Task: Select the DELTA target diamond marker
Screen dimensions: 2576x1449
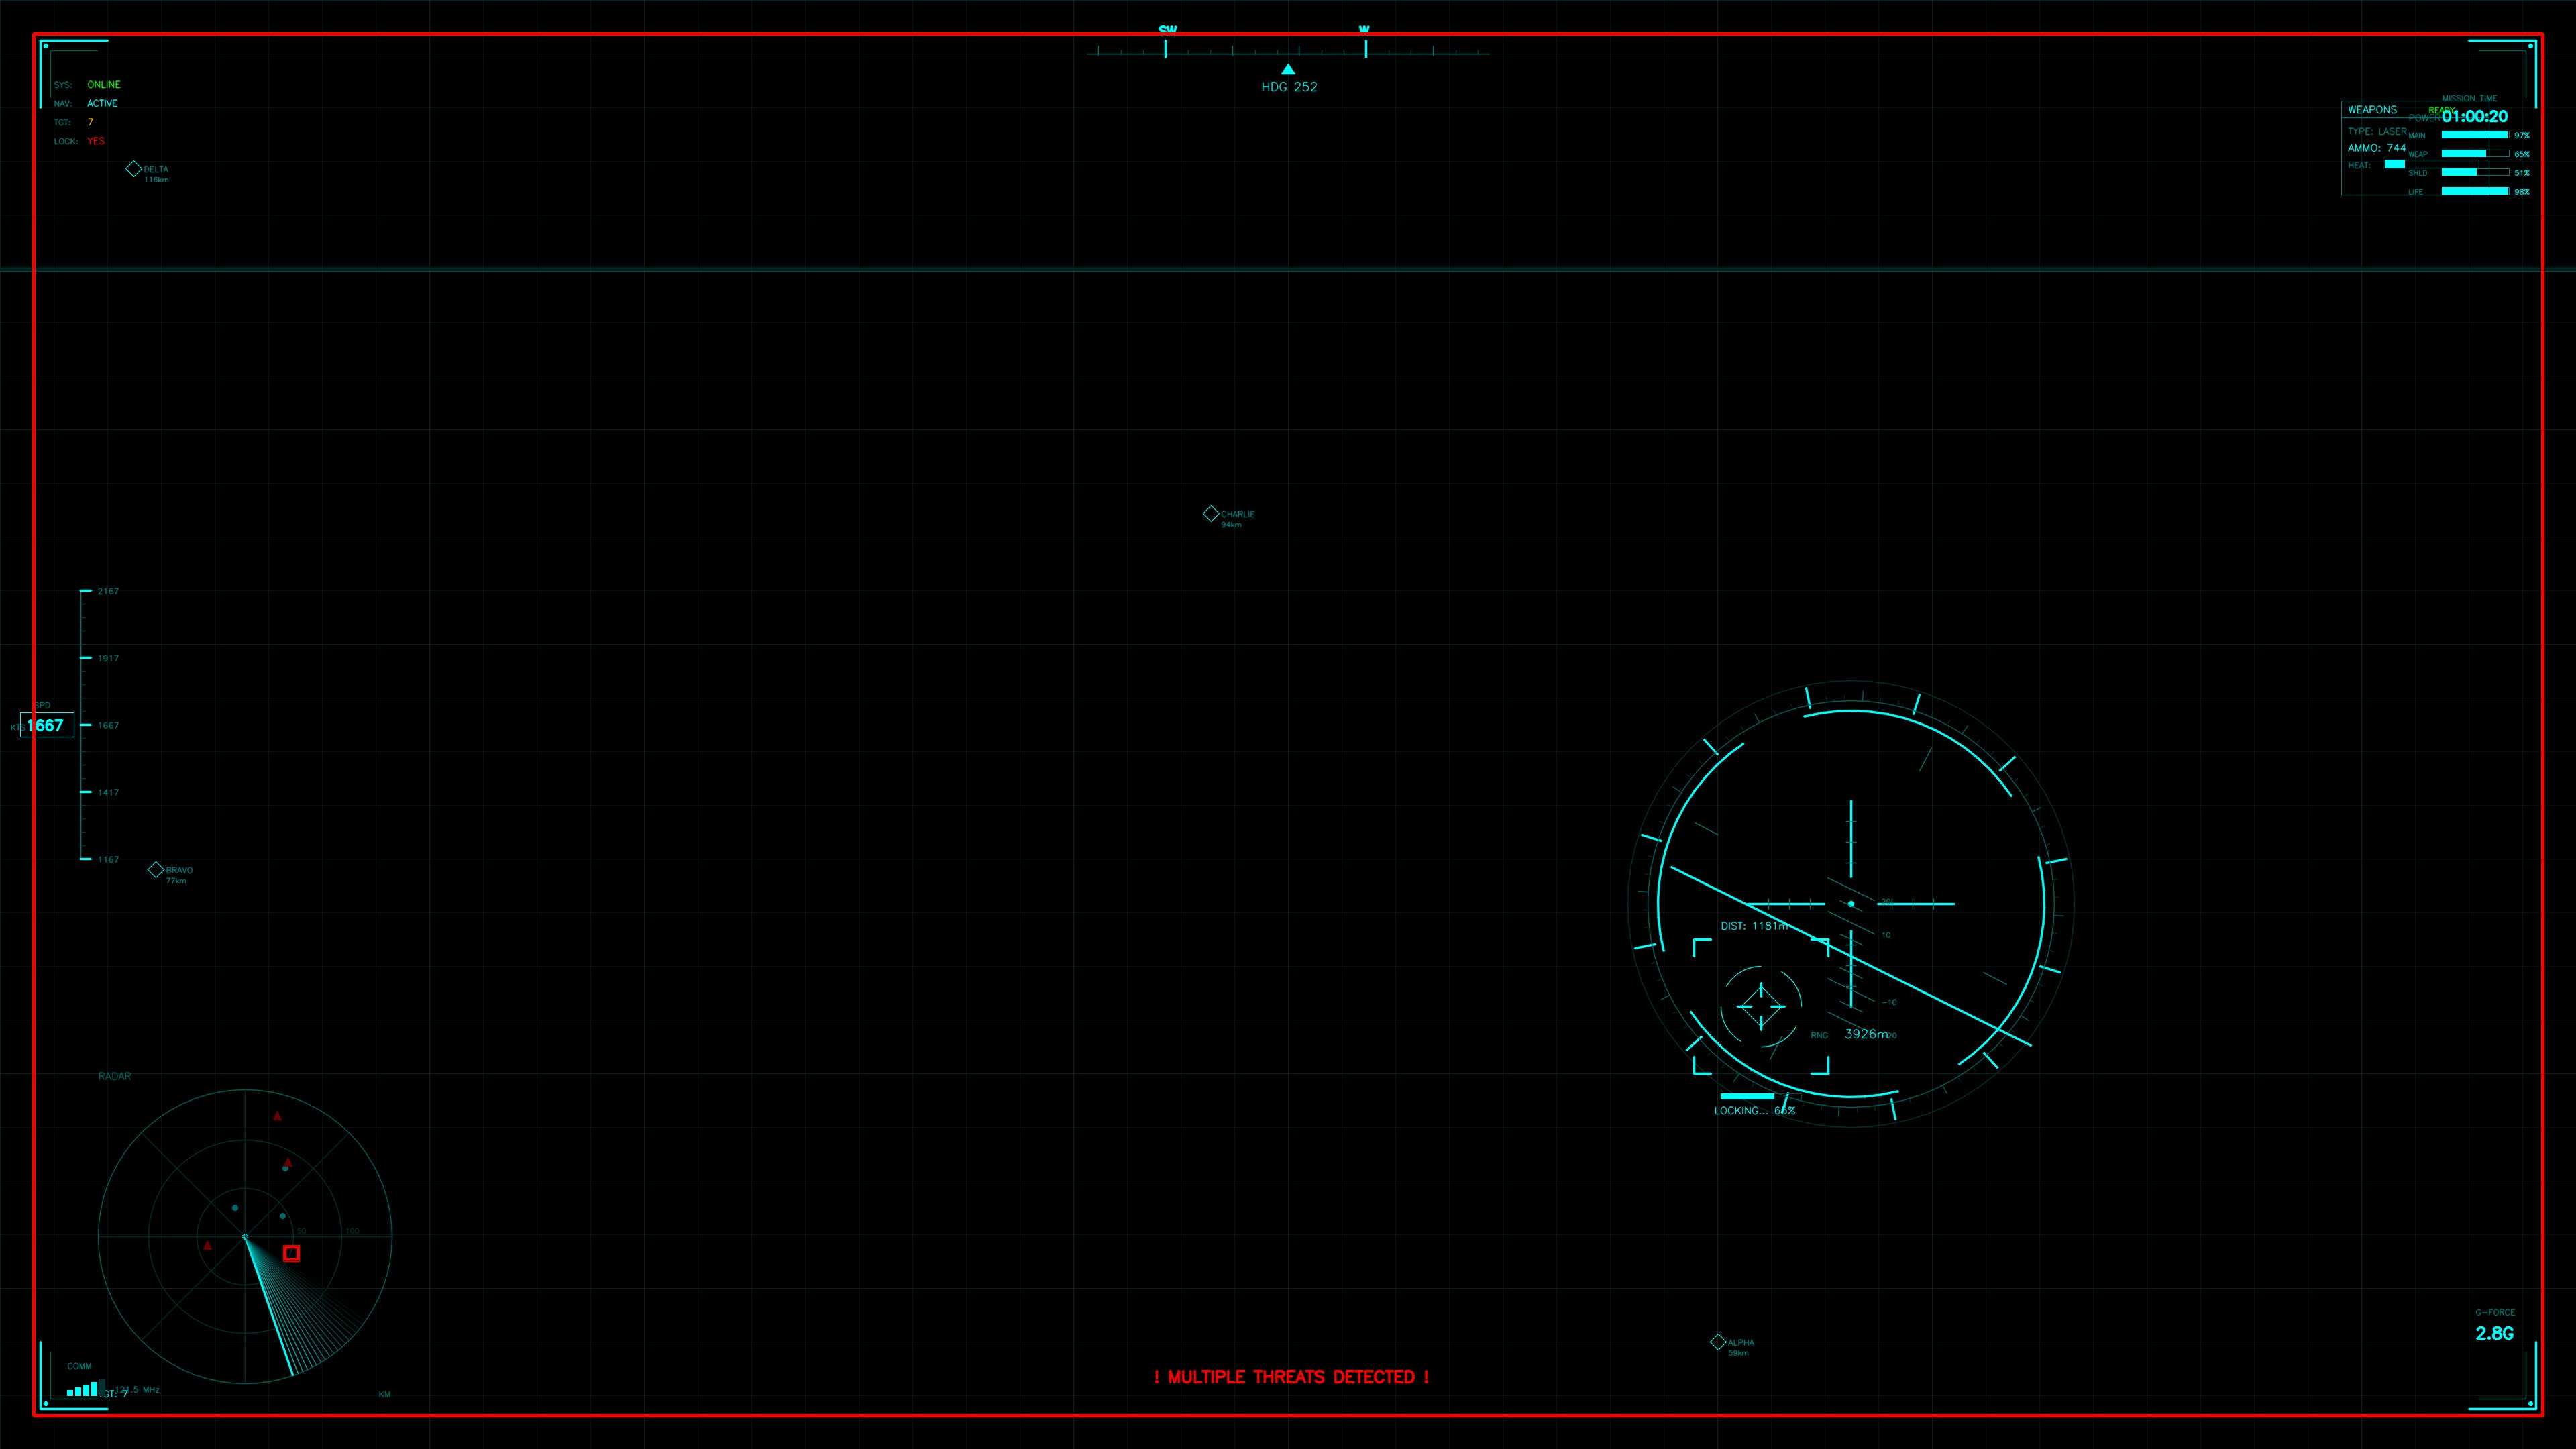Action: (x=134, y=169)
